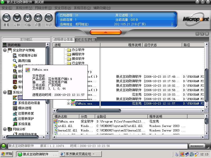The image size is (211, 158).
Task: Click sidebar horizontal scrollbar thumb
Action: (22, 137)
